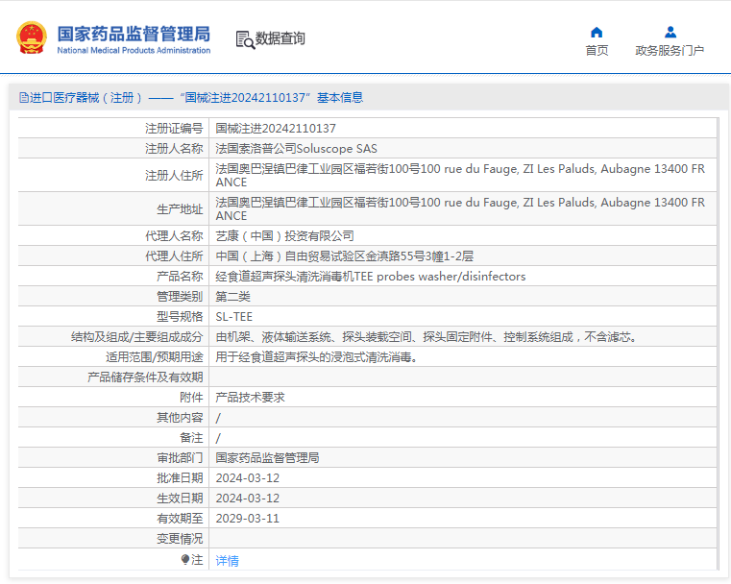Click the national emblem logo
The width and height of the screenshot is (731, 584).
click(x=32, y=37)
